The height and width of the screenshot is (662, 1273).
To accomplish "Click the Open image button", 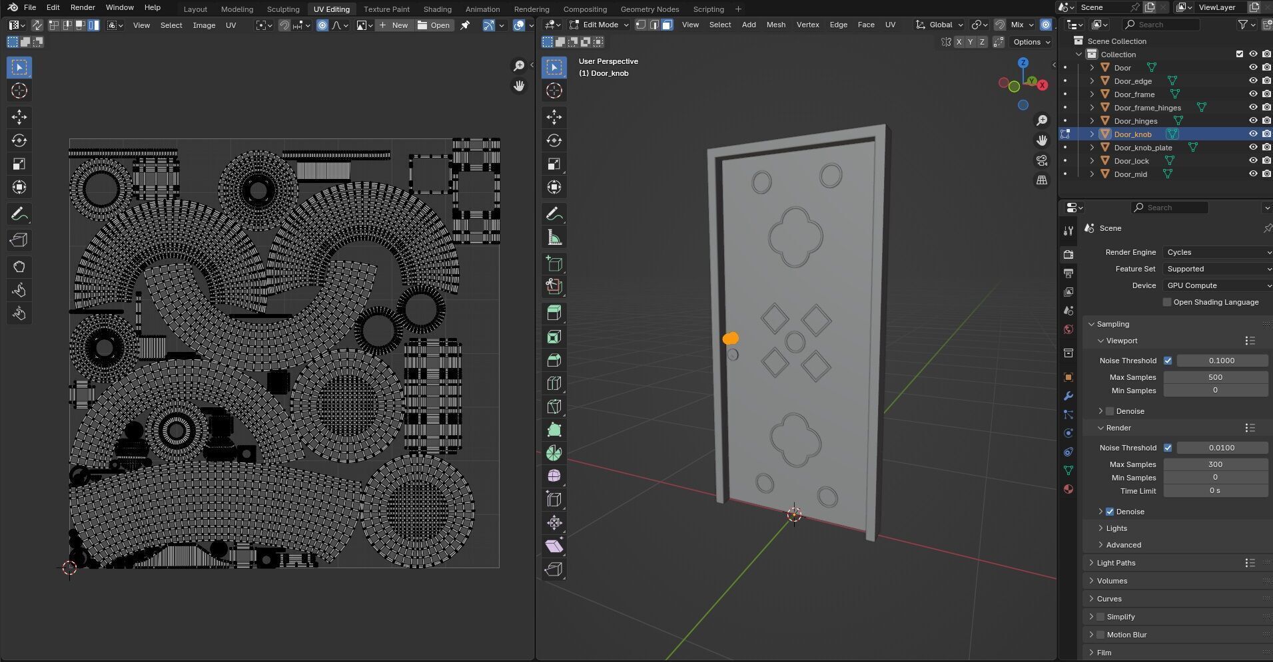I will (434, 25).
